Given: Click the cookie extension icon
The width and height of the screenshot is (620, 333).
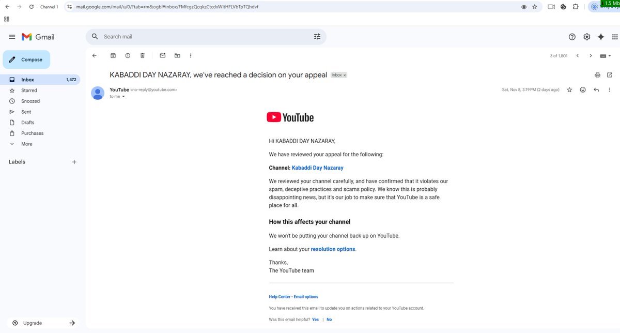Looking at the screenshot, I should click(563, 7).
